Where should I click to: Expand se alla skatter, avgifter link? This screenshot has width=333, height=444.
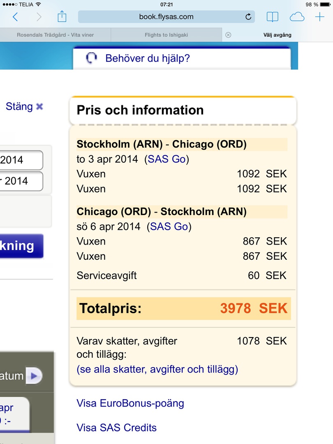pyautogui.click(x=157, y=369)
